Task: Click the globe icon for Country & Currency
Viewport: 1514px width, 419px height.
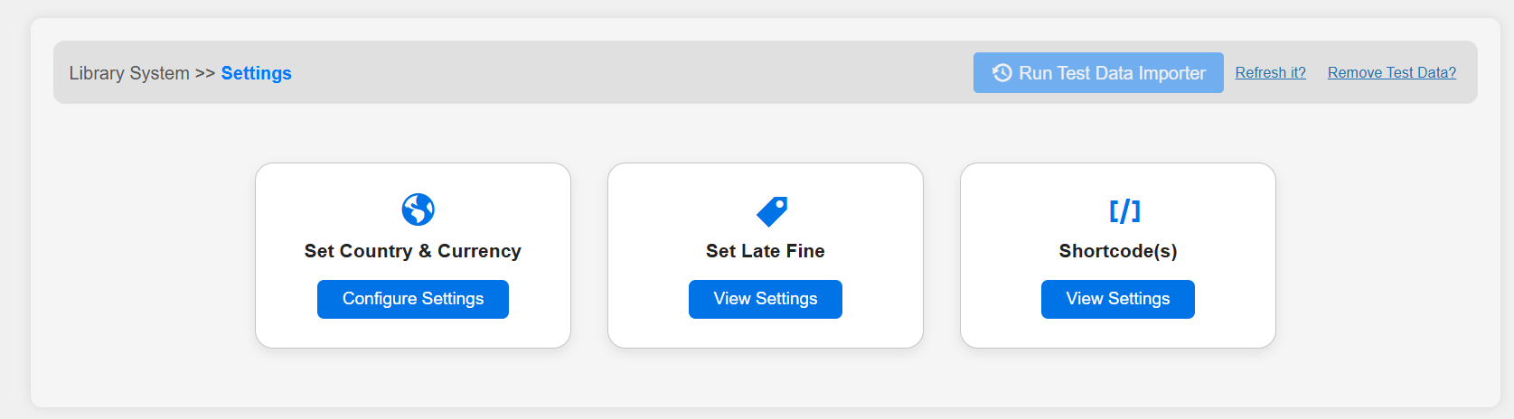Action: 418,209
